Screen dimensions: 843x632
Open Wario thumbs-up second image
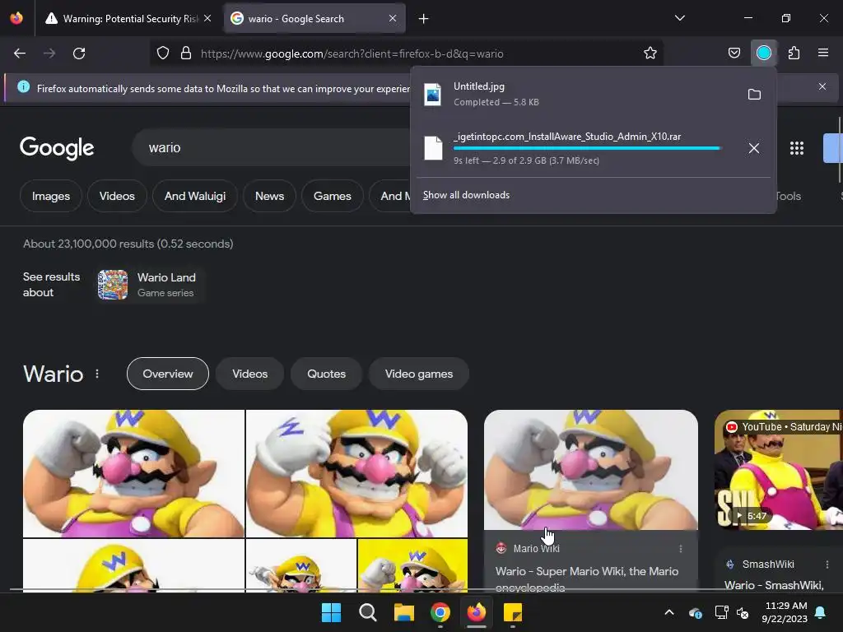coord(356,473)
